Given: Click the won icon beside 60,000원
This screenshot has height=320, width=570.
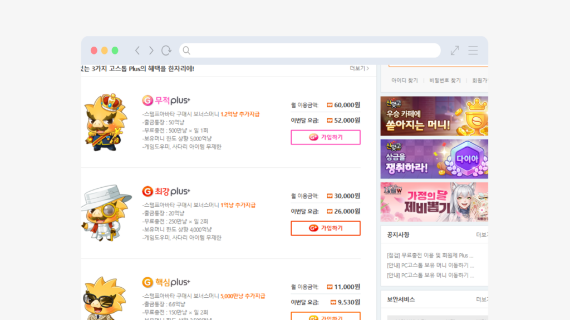Looking at the screenshot, I should pyautogui.click(x=330, y=105).
